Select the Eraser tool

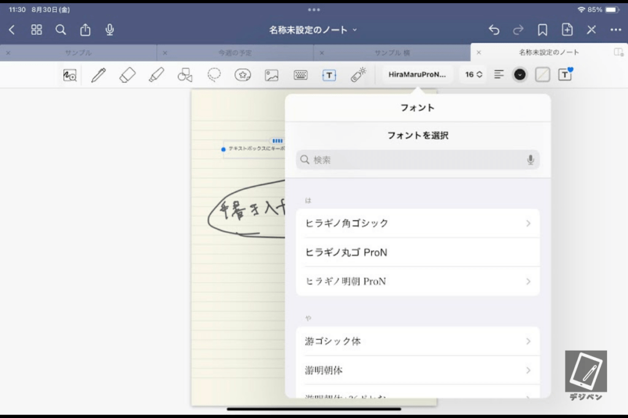click(x=127, y=75)
